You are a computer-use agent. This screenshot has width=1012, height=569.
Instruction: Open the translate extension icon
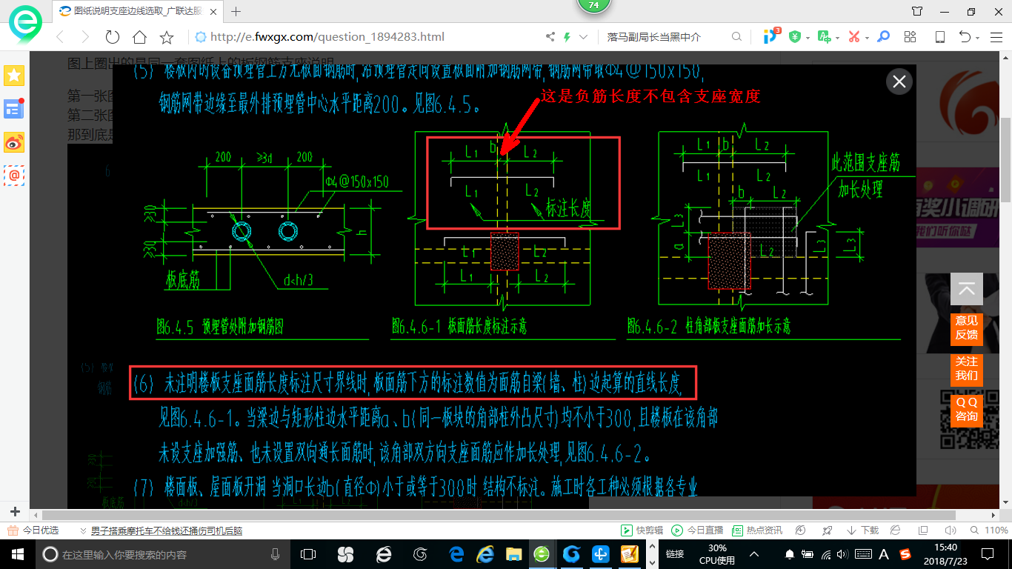pos(824,37)
